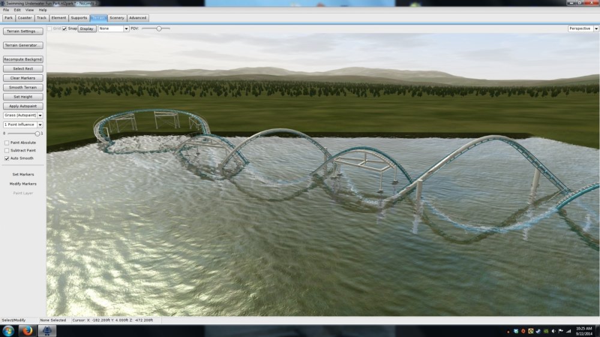Expand the Grass (Autopaint) dropdown

point(23,116)
